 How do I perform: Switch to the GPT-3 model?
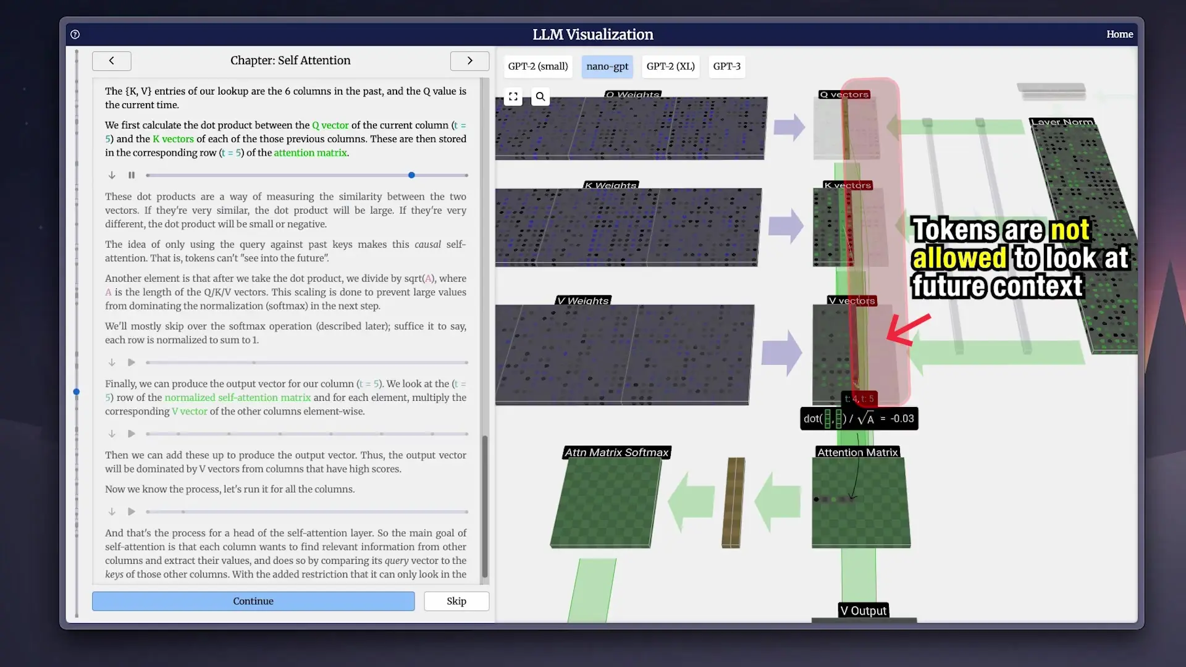pos(726,66)
